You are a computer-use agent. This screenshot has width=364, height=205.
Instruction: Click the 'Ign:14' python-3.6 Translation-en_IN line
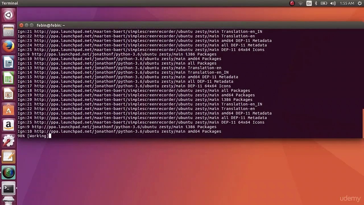pyautogui.click(x=123, y=72)
